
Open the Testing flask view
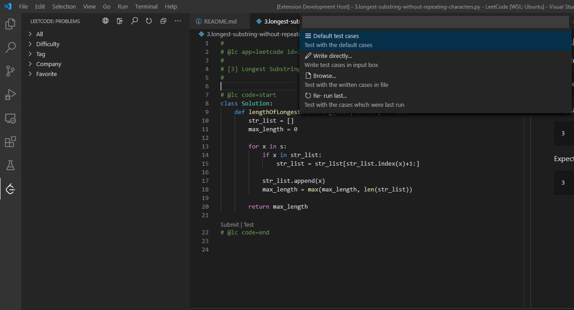[10, 166]
